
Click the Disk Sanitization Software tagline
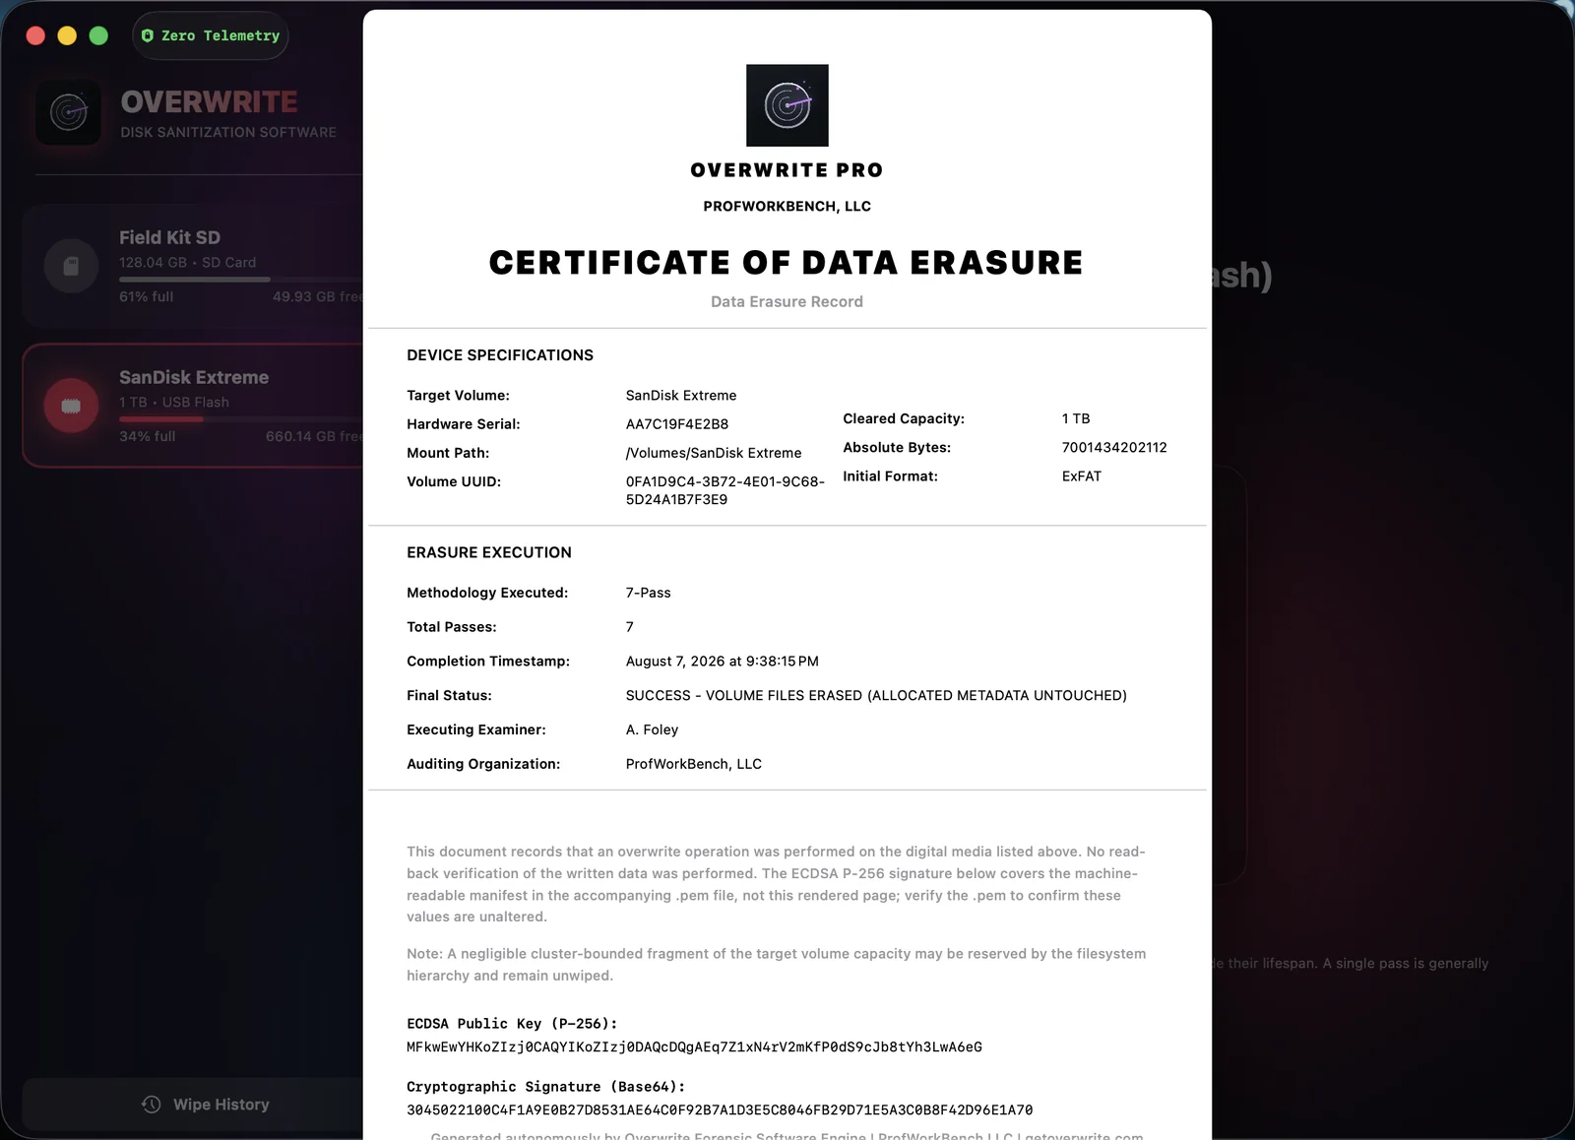(x=228, y=132)
